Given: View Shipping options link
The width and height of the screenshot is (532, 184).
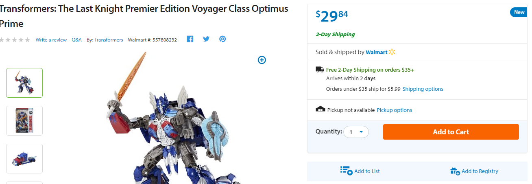Looking at the screenshot, I should tap(423, 89).
